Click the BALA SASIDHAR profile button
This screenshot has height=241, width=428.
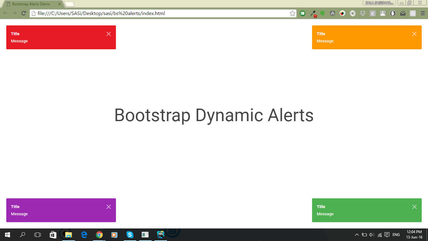379,3
